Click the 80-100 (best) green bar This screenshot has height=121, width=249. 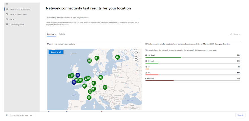coord(163,57)
